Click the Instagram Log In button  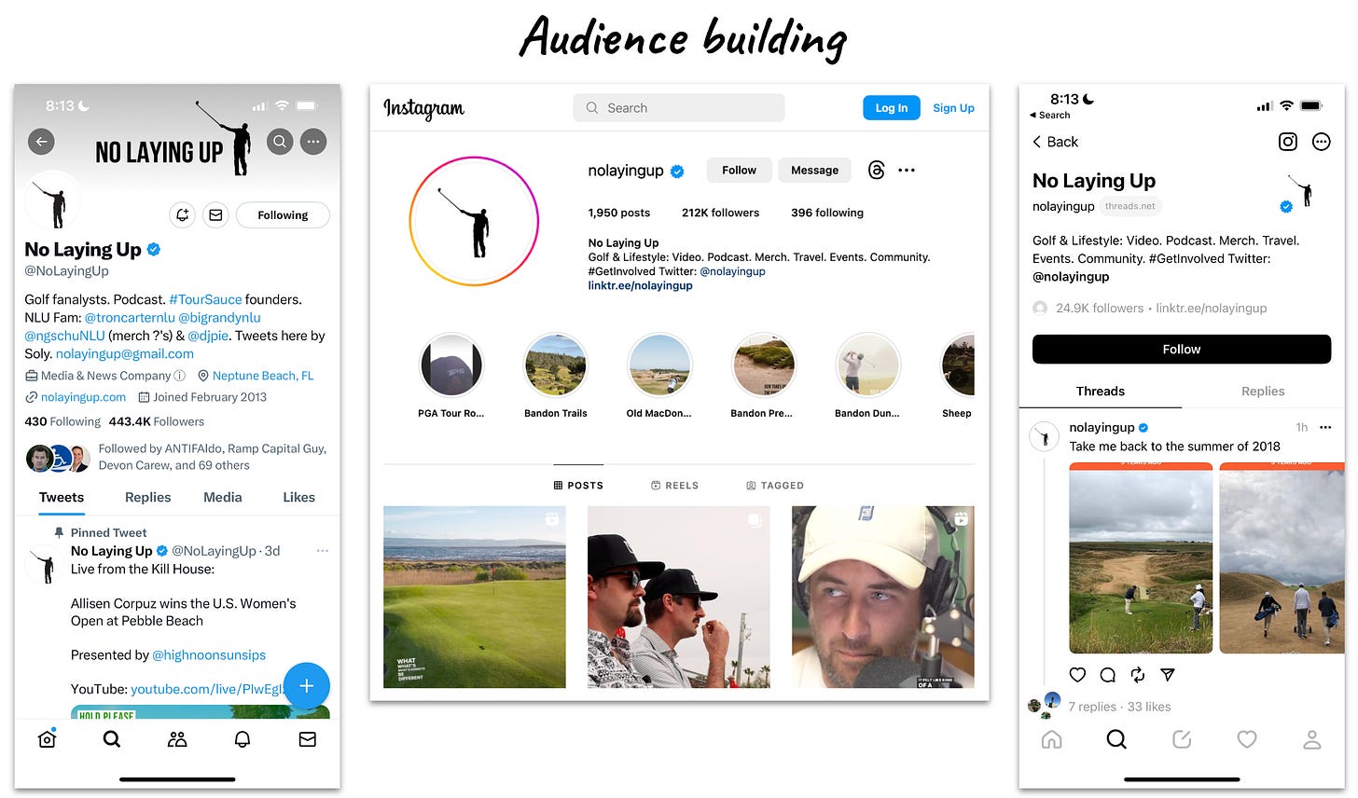892,108
